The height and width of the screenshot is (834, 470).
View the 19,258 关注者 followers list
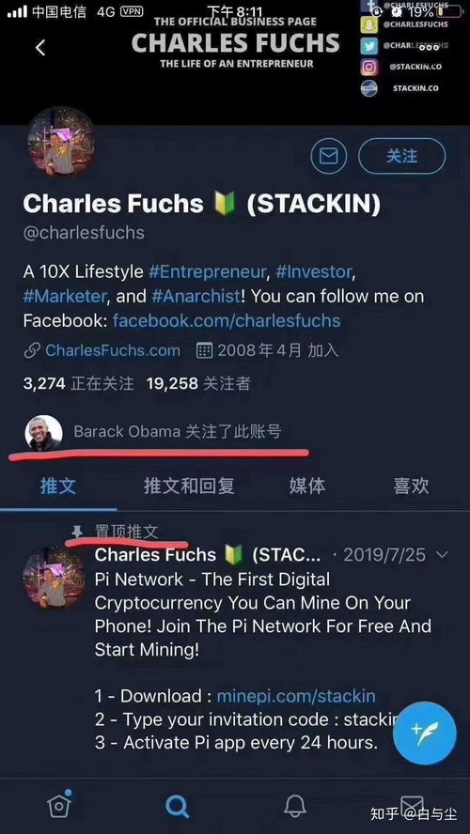click(198, 383)
